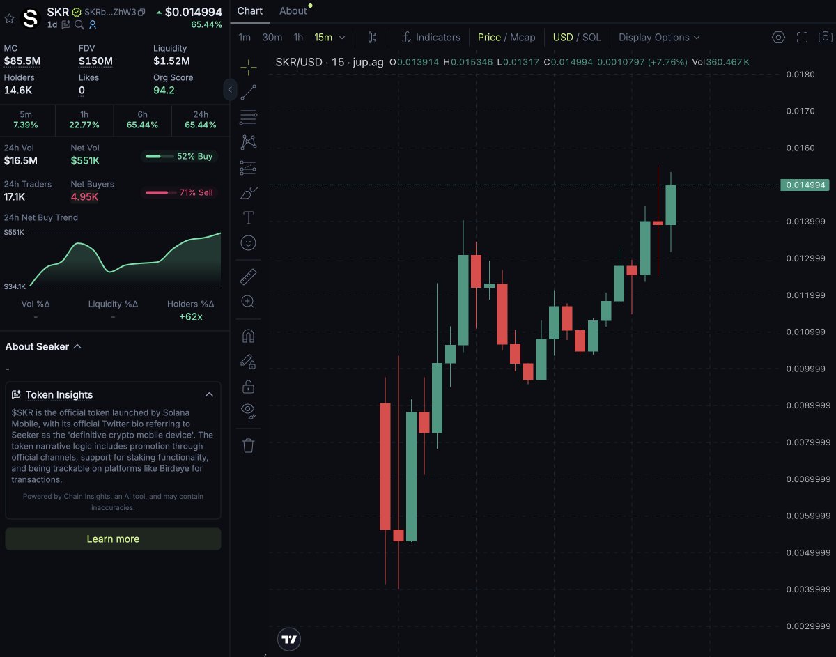Open the emoji icons tool

(249, 243)
